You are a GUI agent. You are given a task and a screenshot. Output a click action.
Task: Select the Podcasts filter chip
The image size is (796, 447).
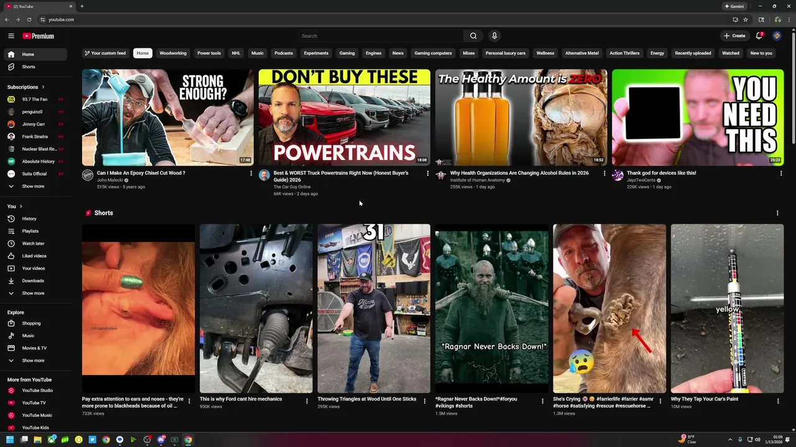tap(284, 53)
